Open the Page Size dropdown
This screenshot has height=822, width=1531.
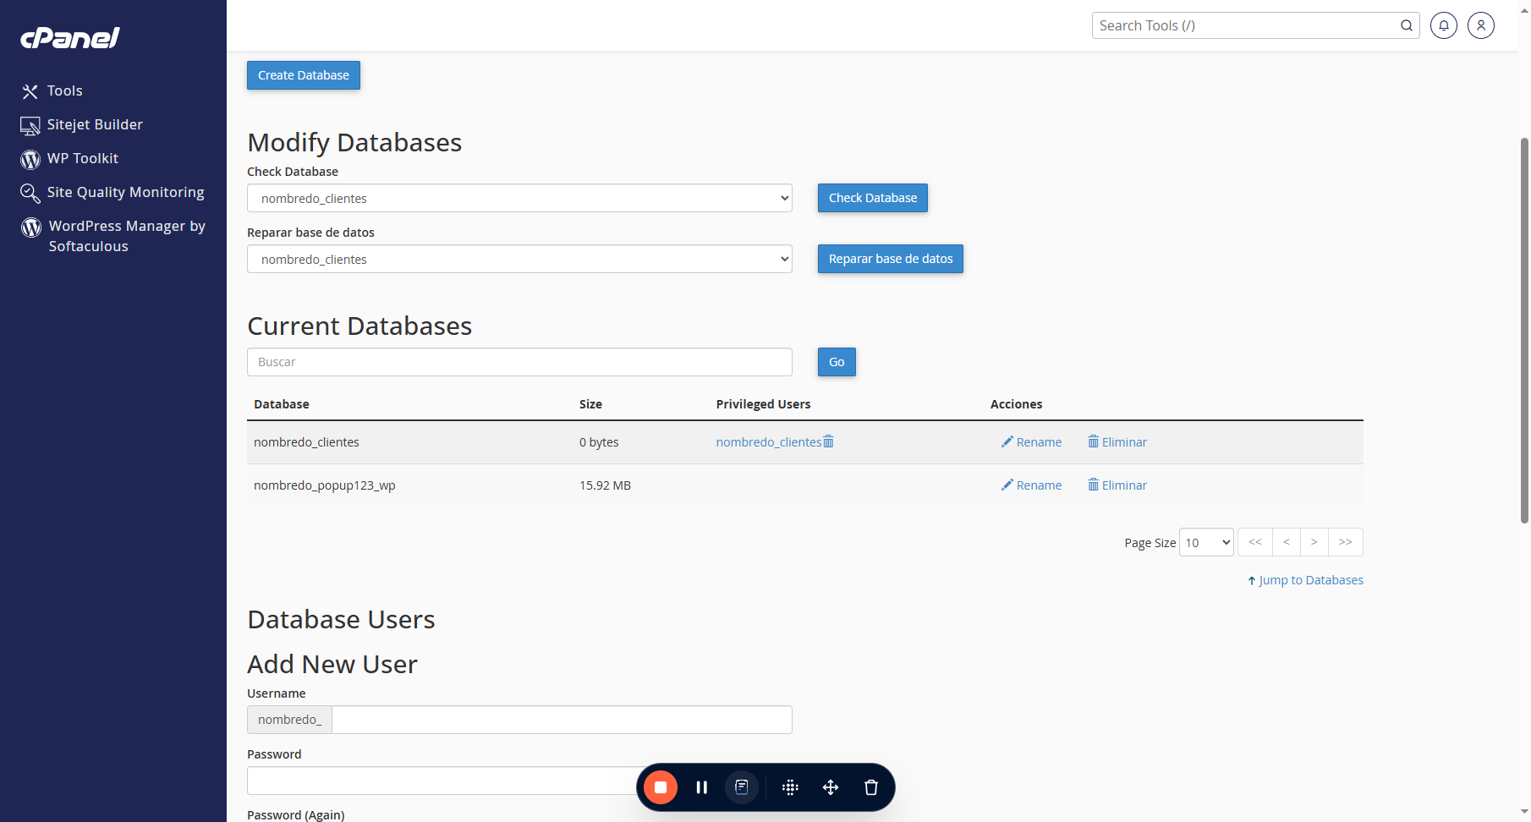tap(1206, 542)
